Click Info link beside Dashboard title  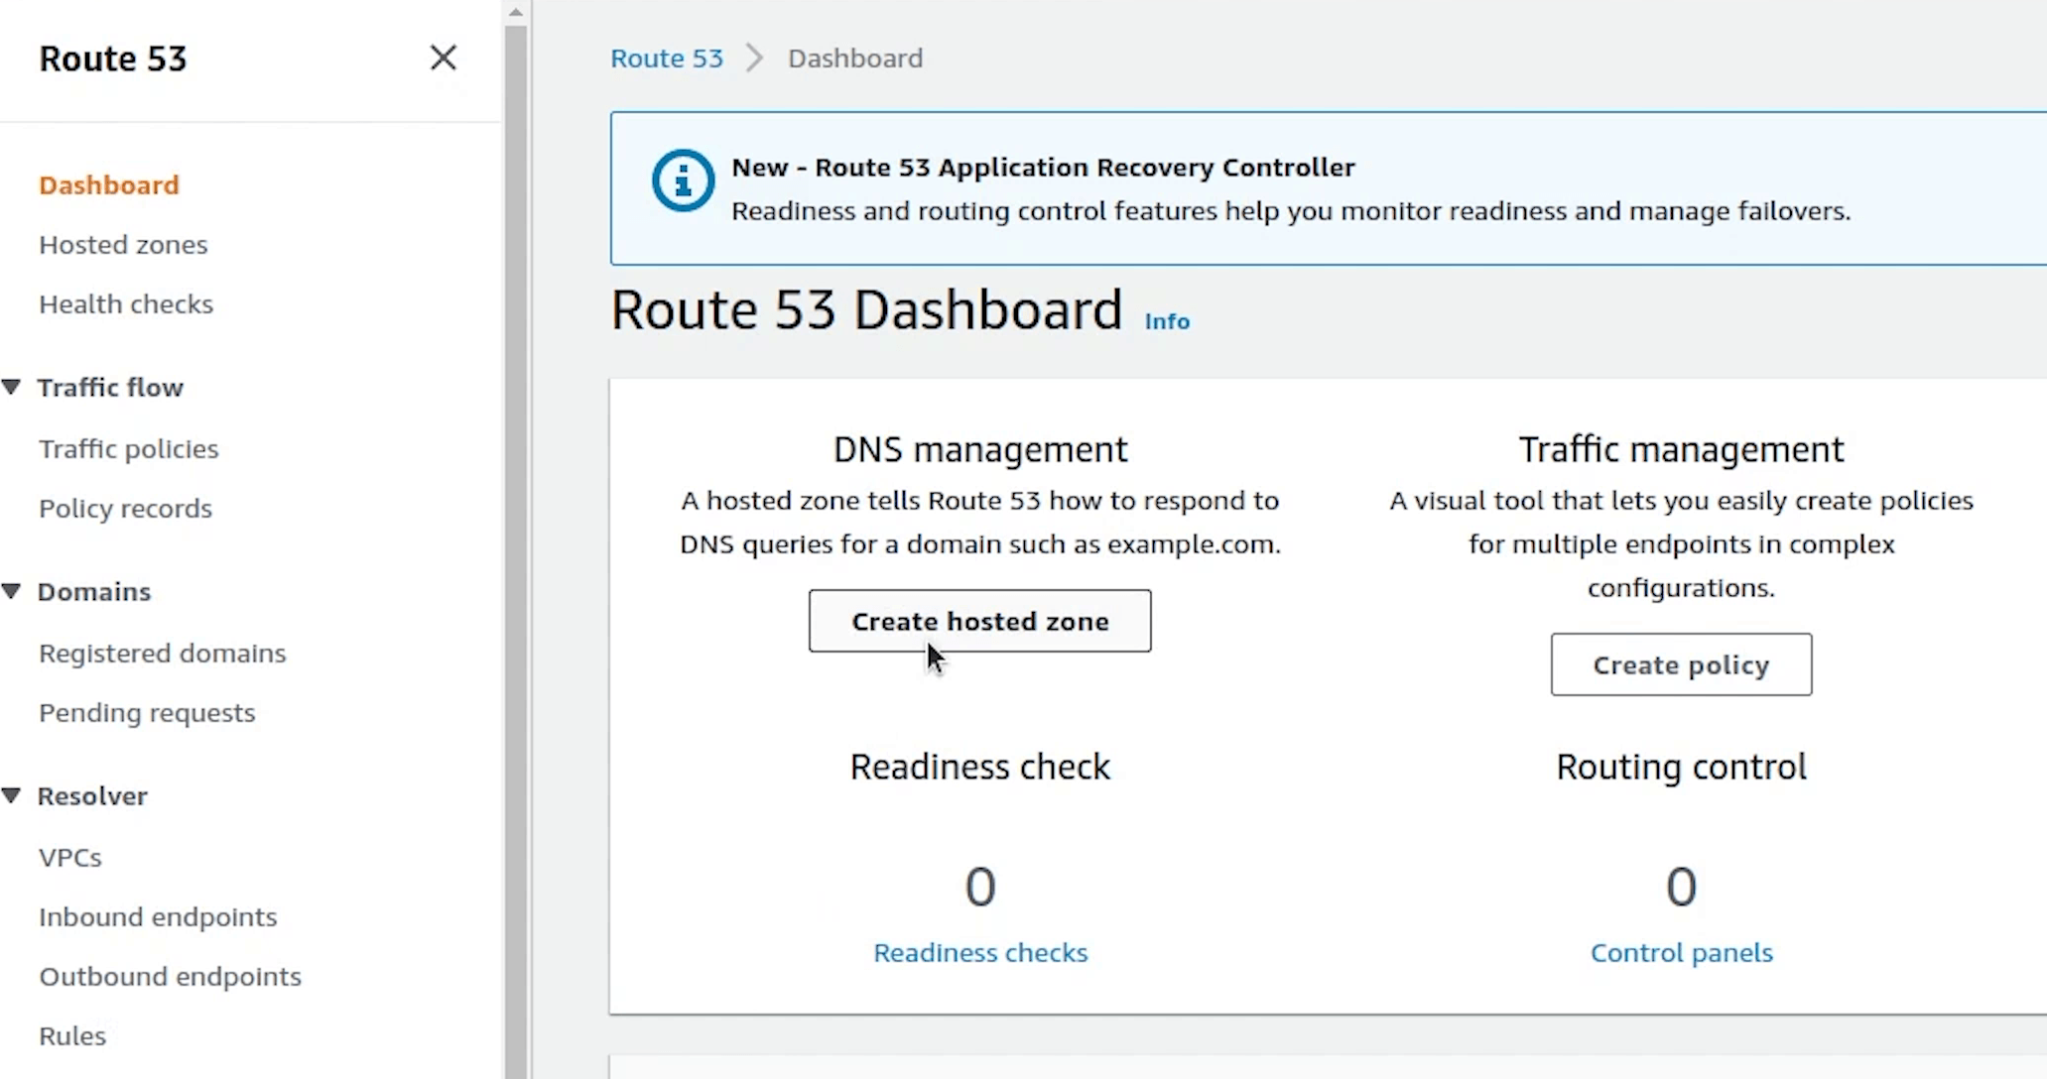click(x=1167, y=321)
